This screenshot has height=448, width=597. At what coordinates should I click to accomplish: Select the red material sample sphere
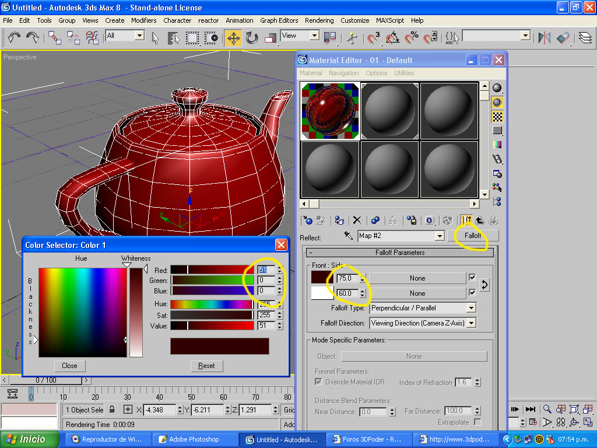click(330, 111)
